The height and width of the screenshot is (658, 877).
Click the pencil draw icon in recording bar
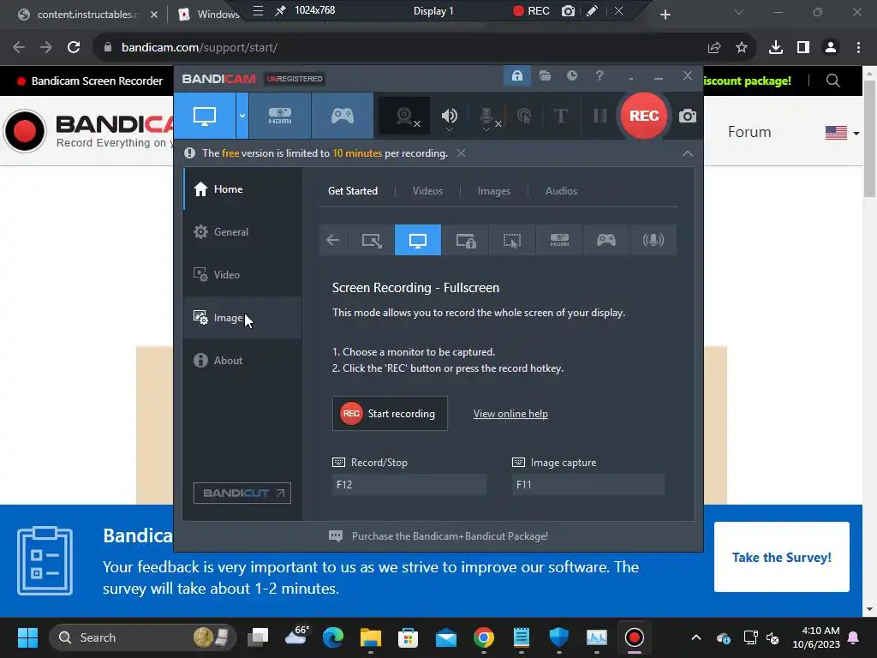[593, 10]
